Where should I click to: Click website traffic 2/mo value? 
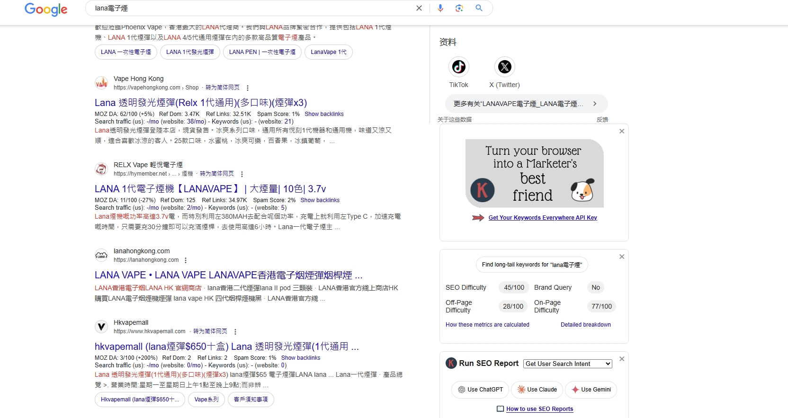click(195, 208)
